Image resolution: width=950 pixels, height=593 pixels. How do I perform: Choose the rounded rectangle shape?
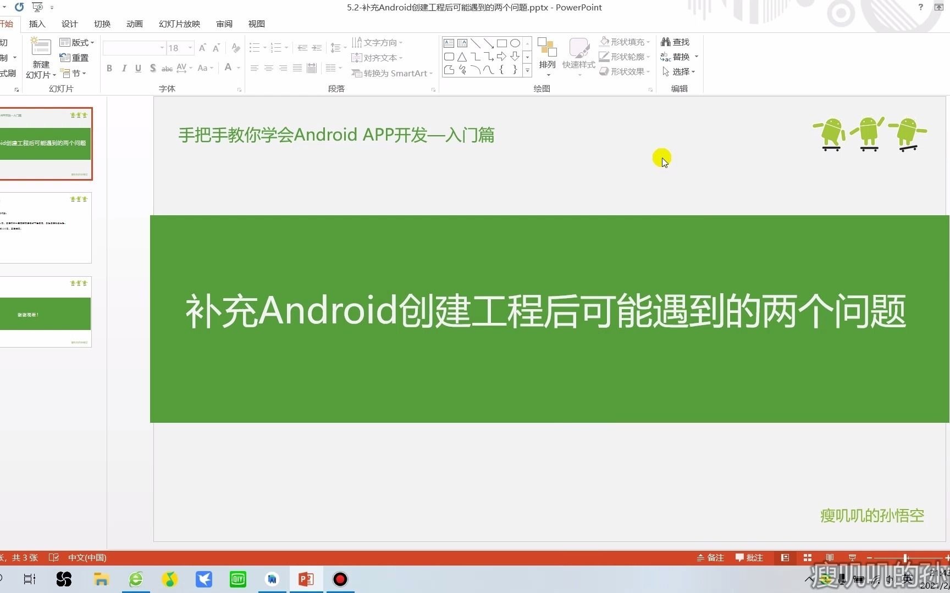[449, 57]
